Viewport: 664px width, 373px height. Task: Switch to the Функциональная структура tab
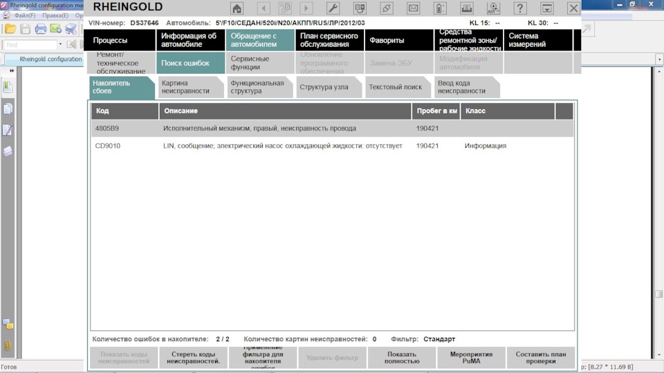tap(259, 87)
